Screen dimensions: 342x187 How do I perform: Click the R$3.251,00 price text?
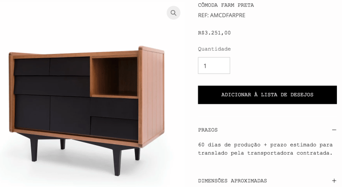pyautogui.click(x=214, y=33)
